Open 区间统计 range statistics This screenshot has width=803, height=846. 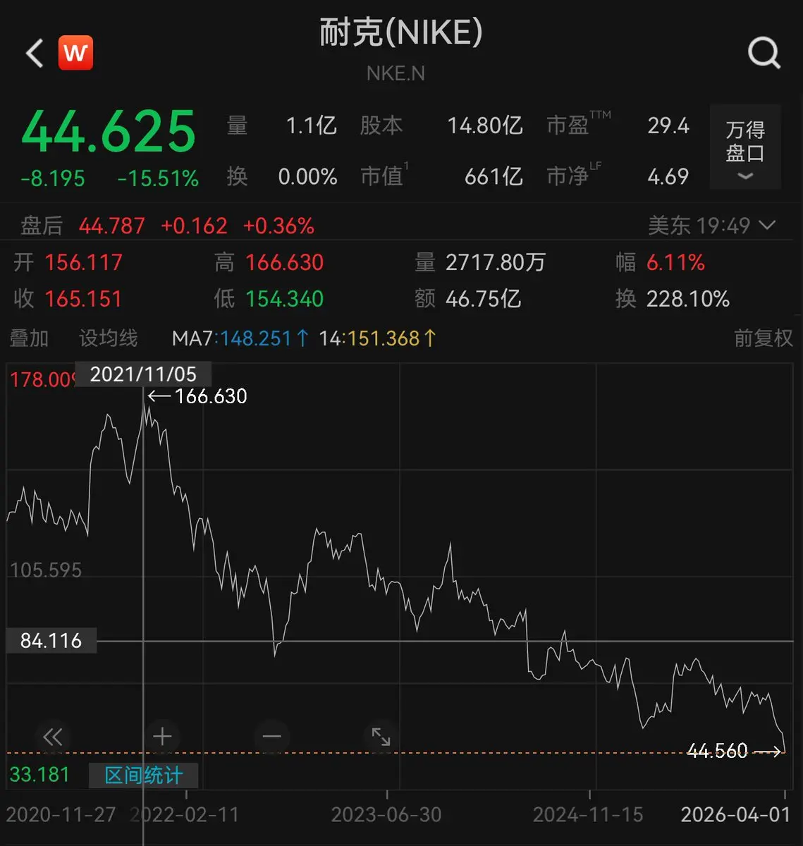143,775
